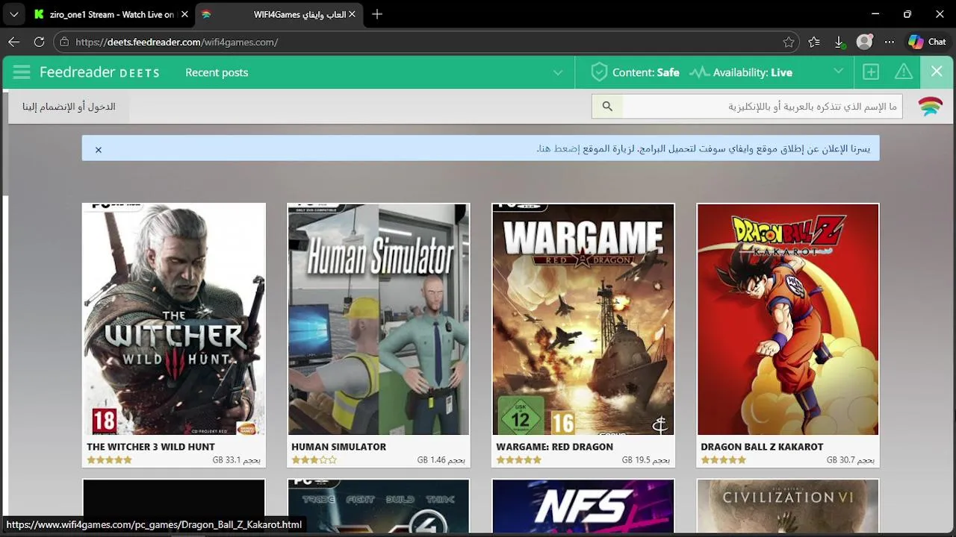
Task: Click the site search magnifier button
Action: click(607, 107)
